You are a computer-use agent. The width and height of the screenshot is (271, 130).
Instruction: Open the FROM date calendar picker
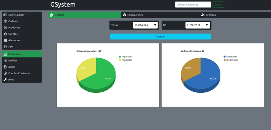coord(155,25)
